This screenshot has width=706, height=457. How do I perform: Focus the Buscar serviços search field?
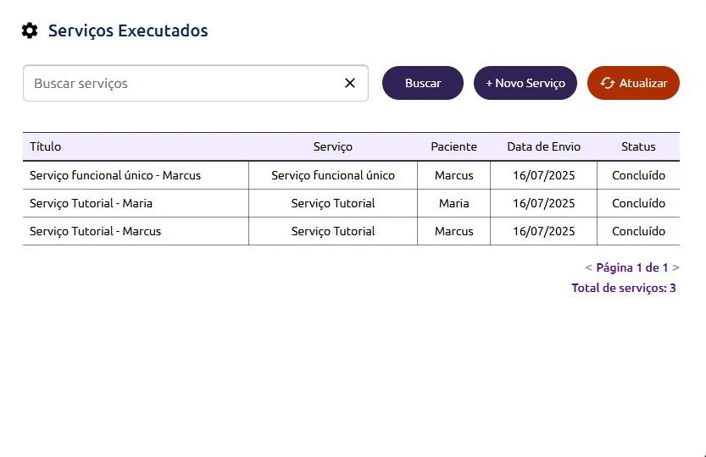coord(182,83)
